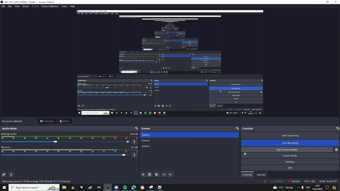Click the Start Streaming button
This screenshot has height=191, width=340.
[290, 136]
